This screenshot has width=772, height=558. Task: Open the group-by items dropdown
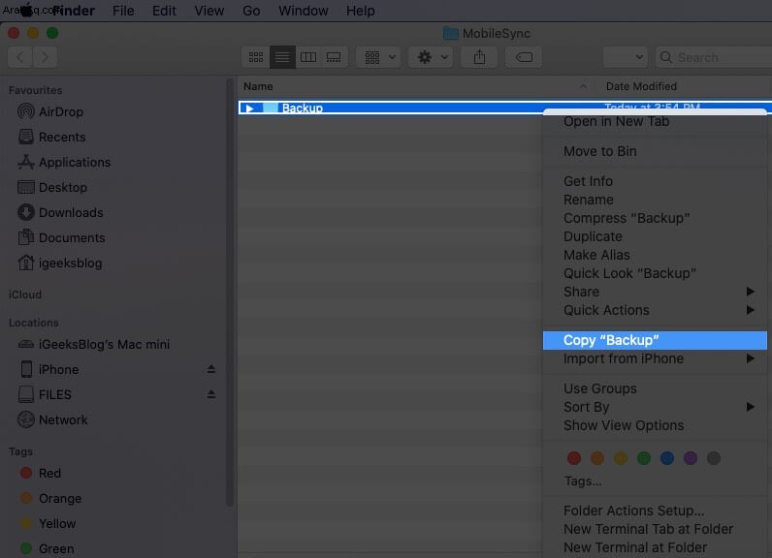(x=379, y=57)
